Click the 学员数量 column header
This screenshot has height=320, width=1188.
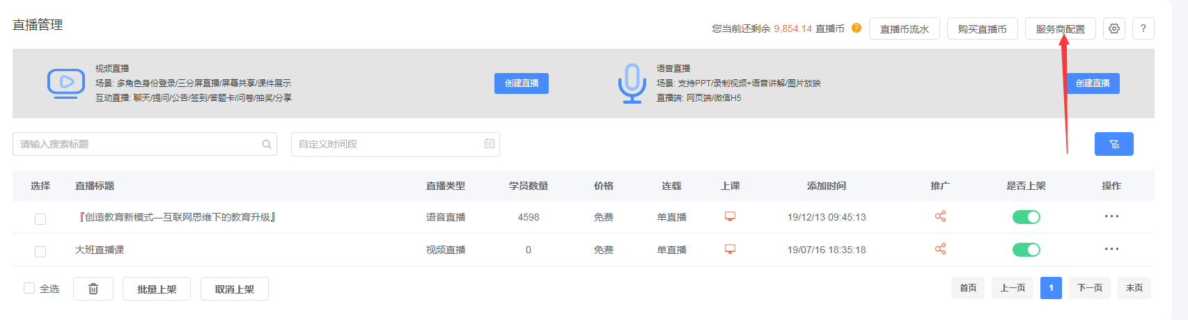[529, 186]
